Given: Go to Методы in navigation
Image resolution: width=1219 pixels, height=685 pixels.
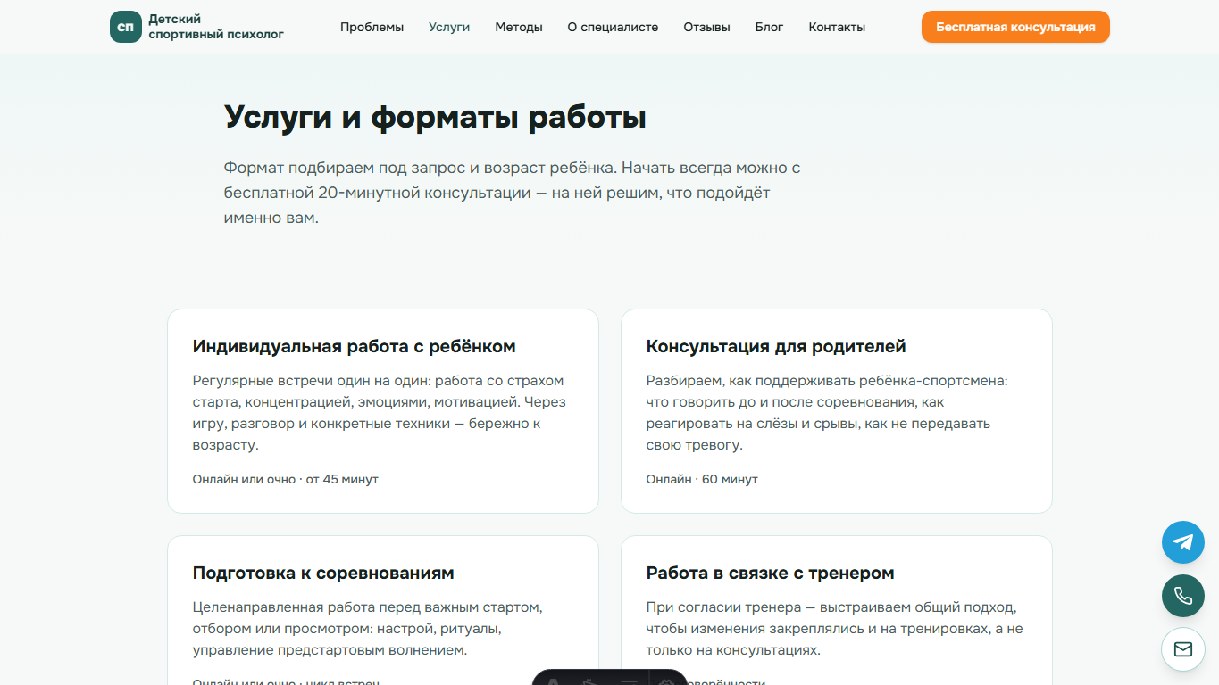Looking at the screenshot, I should [x=519, y=27].
